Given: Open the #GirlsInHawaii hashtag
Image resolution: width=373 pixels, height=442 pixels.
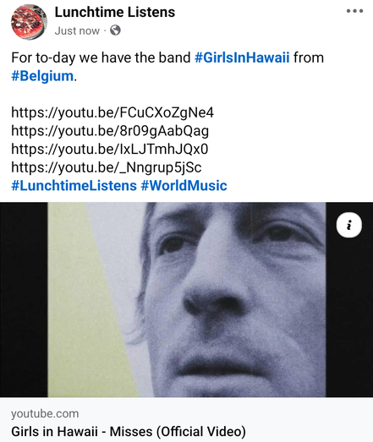Looking at the screenshot, I should click(x=242, y=57).
